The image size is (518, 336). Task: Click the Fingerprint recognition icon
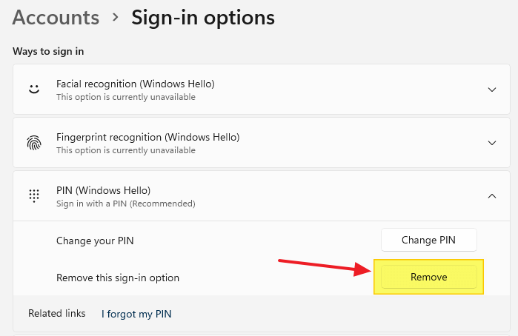click(x=33, y=143)
